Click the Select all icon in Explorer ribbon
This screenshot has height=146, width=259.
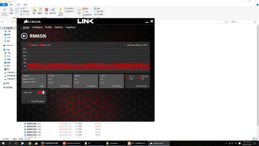(95, 8)
